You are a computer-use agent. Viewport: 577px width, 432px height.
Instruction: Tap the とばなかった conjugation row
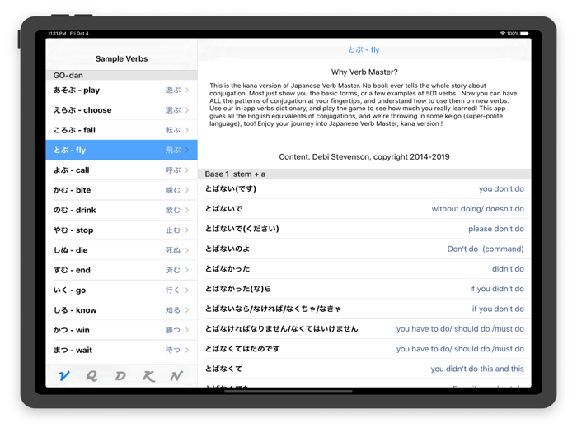coord(364,269)
